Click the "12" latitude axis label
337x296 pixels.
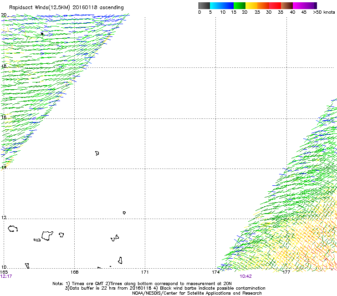click(4, 218)
